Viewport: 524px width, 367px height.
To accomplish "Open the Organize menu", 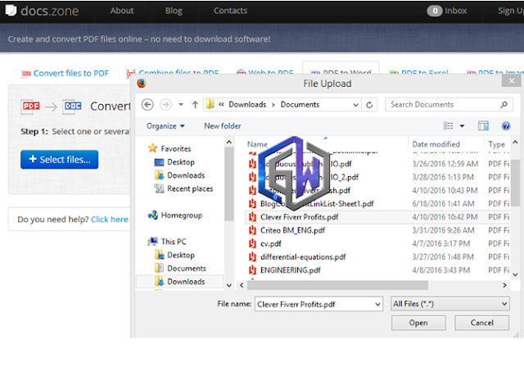I will [165, 126].
